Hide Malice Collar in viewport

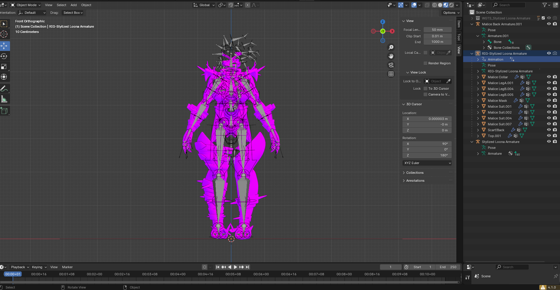549,77
